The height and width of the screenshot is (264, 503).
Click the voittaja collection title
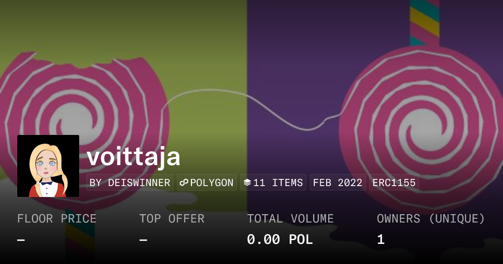pyautogui.click(x=134, y=157)
